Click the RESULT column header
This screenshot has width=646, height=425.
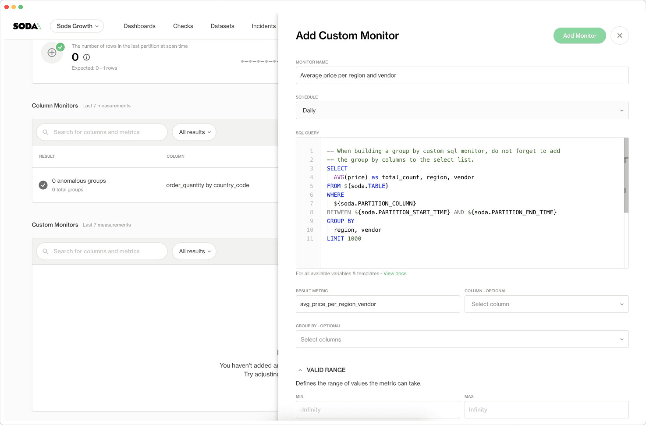47,156
